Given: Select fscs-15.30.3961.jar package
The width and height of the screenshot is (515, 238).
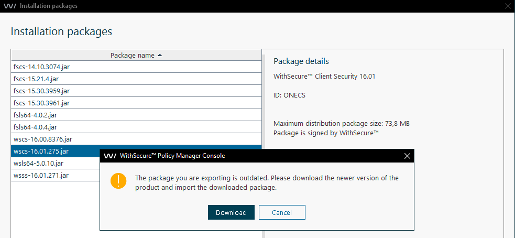Looking at the screenshot, I should click(136, 103).
